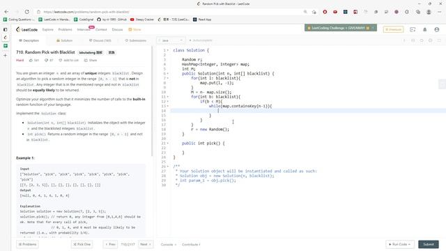Click the Share icon under problem title
This screenshot has width=446, height=251.
coord(86,61)
